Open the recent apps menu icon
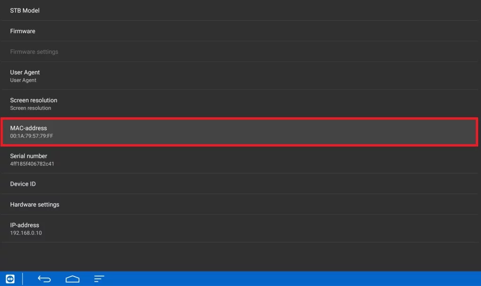 point(99,279)
